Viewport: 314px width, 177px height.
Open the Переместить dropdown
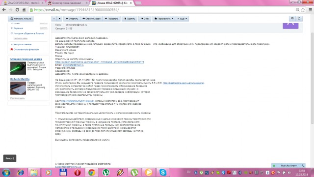click(163, 19)
